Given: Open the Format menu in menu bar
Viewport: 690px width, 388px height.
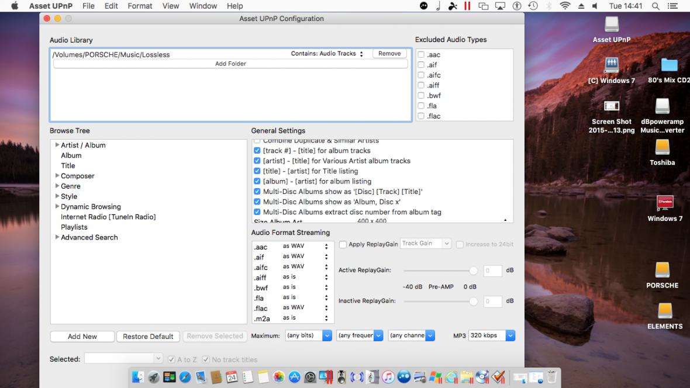Looking at the screenshot, I should [x=140, y=6].
